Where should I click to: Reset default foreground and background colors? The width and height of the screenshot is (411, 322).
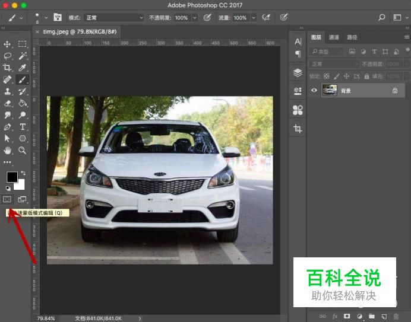pos(8,188)
